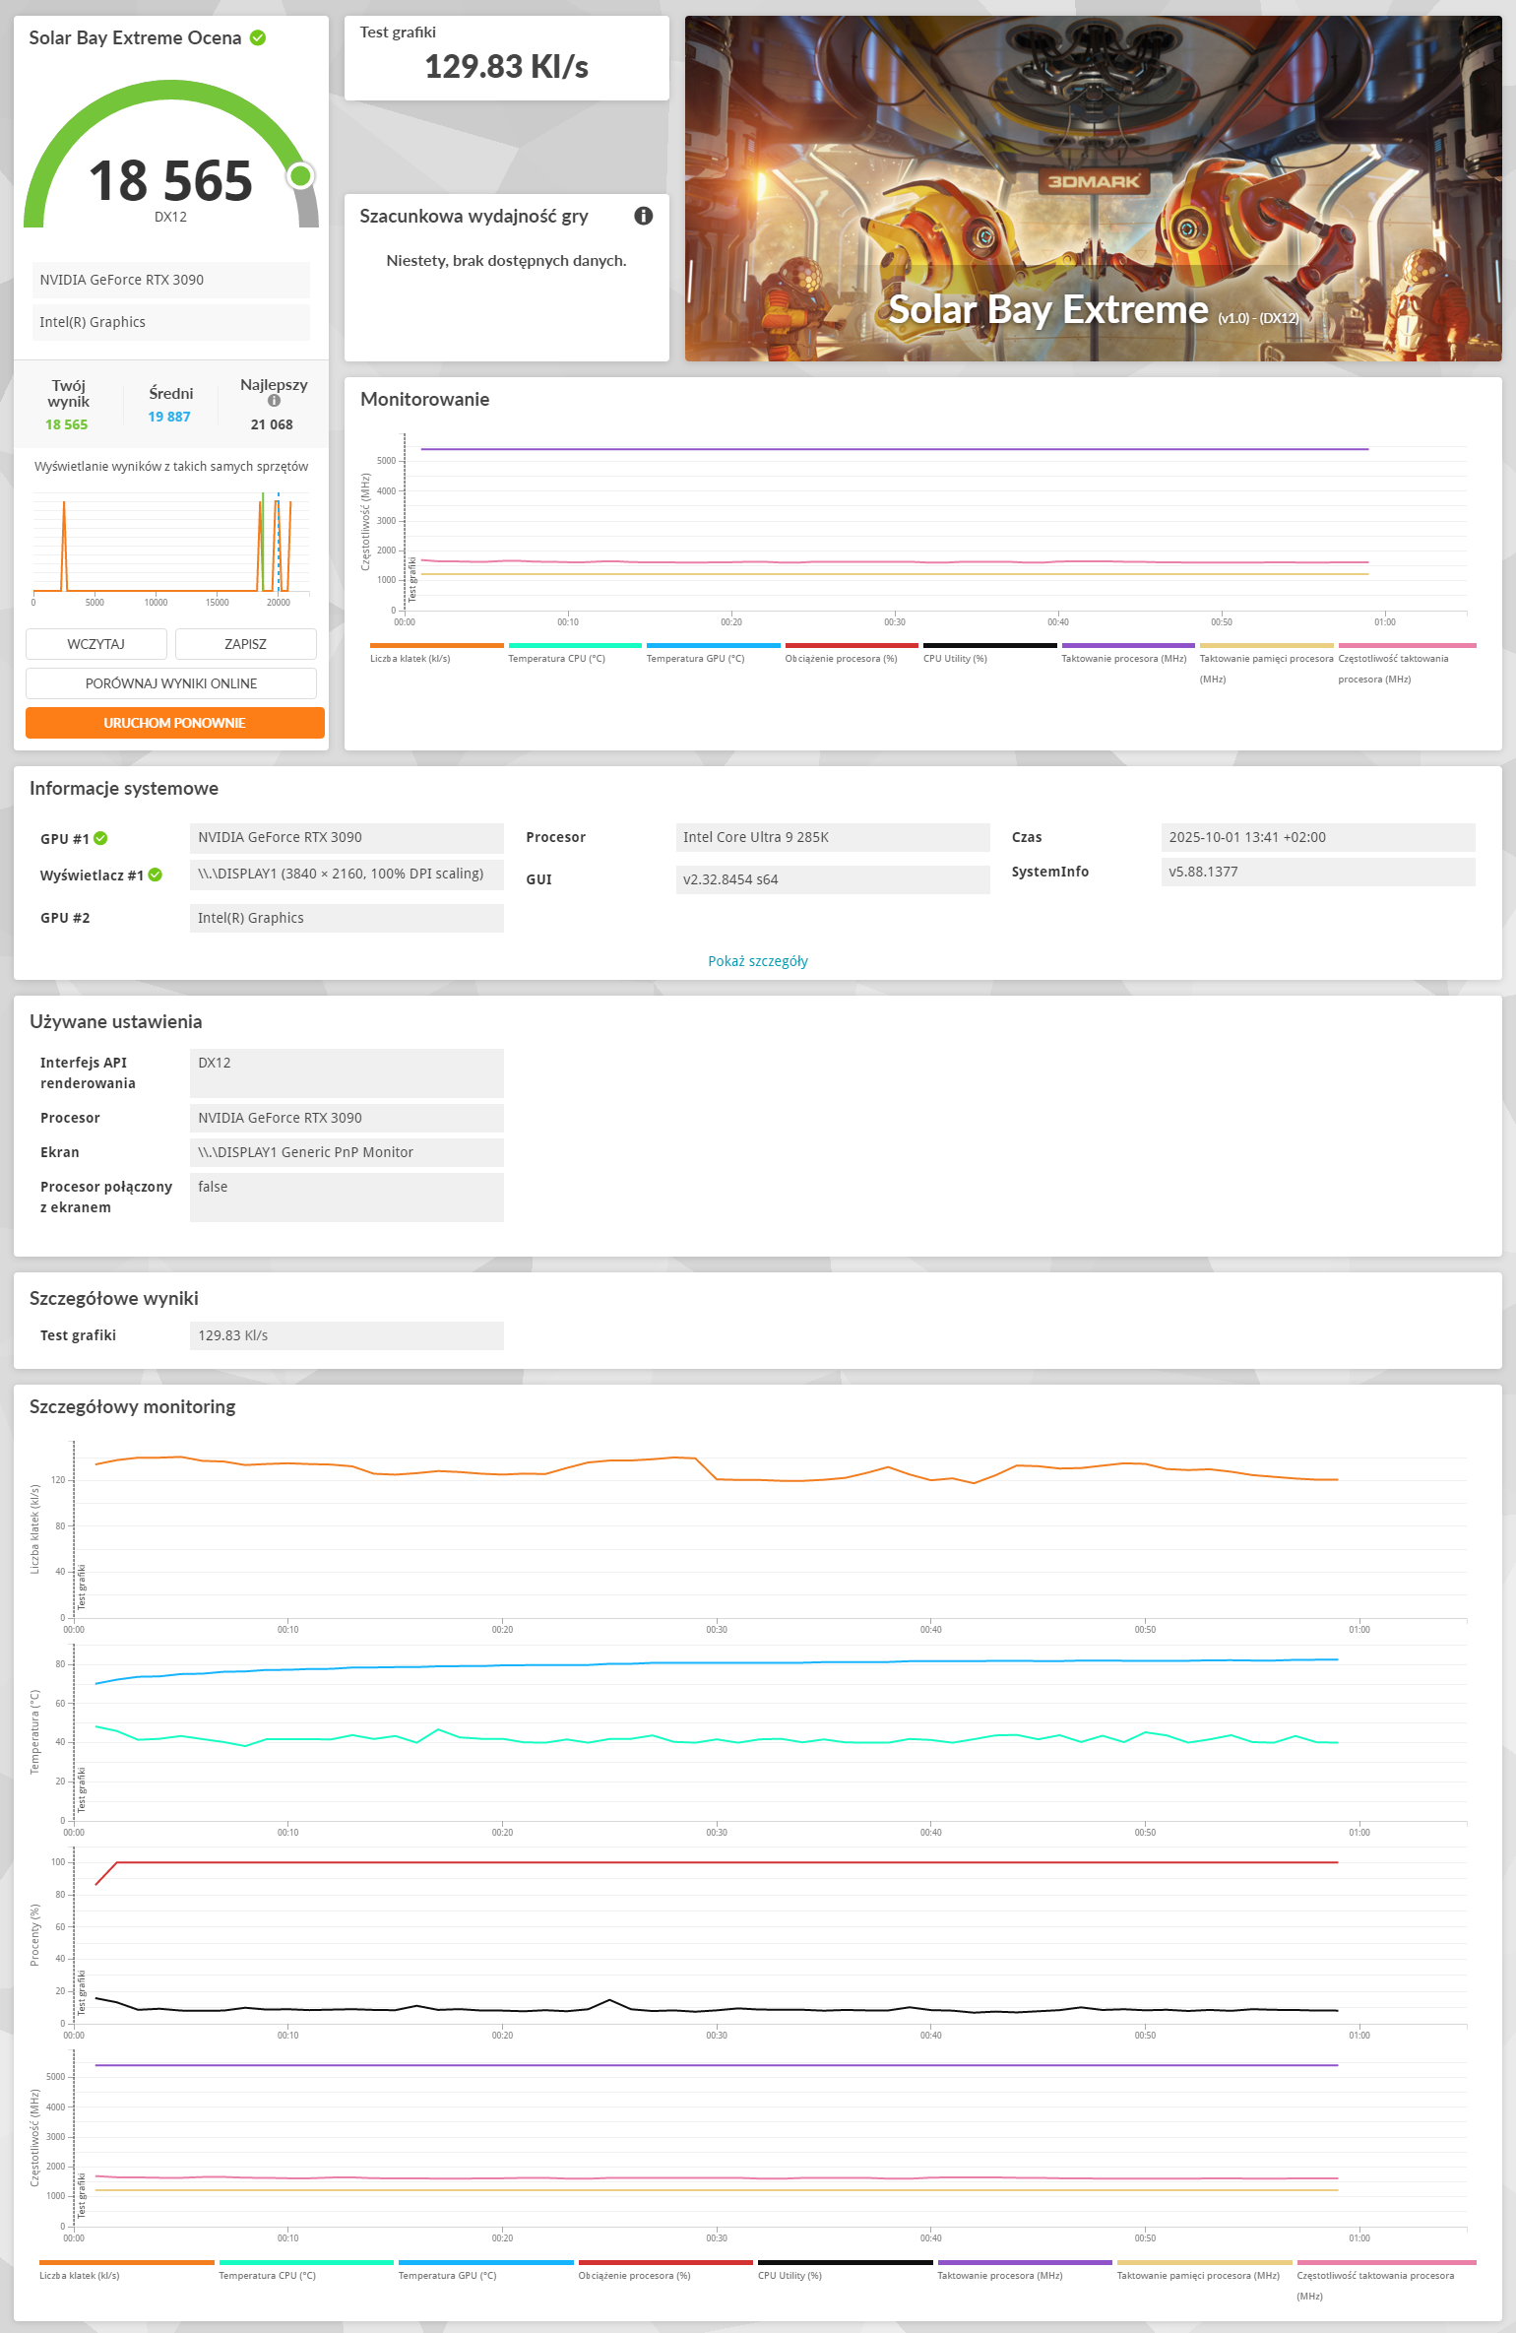The width and height of the screenshot is (1516, 2333).
Task: Click the green checkmark beside GPU #1
Action: tap(100, 839)
